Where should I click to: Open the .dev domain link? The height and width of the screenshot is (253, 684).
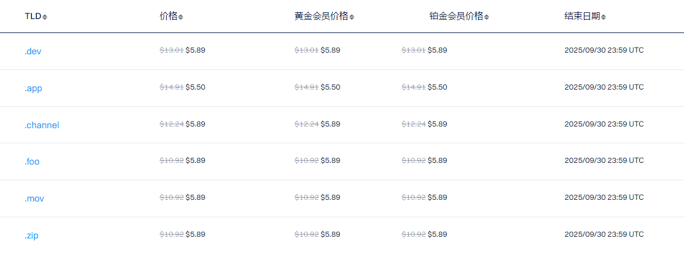pos(33,51)
